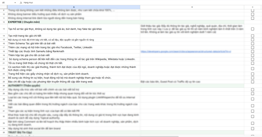
Task: Select cell "Thêm hộp tác giả cho tất cả bài viết"
Action: (x=74, y=55)
